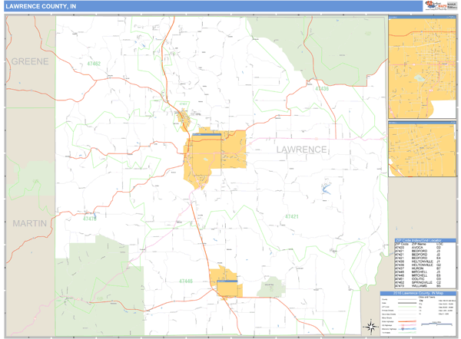Select the AVOCA row in ZIP index
Image resolution: width=461 pixels, height=339 pixels.
(x=426, y=248)
